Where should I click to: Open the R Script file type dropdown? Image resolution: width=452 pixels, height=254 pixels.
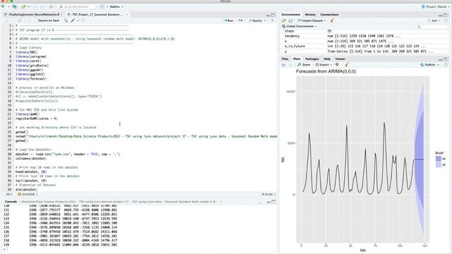[268, 195]
